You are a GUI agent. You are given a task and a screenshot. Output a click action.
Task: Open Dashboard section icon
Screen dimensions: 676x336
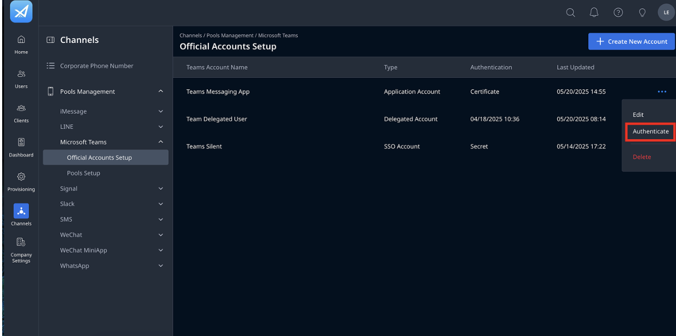coord(21,142)
